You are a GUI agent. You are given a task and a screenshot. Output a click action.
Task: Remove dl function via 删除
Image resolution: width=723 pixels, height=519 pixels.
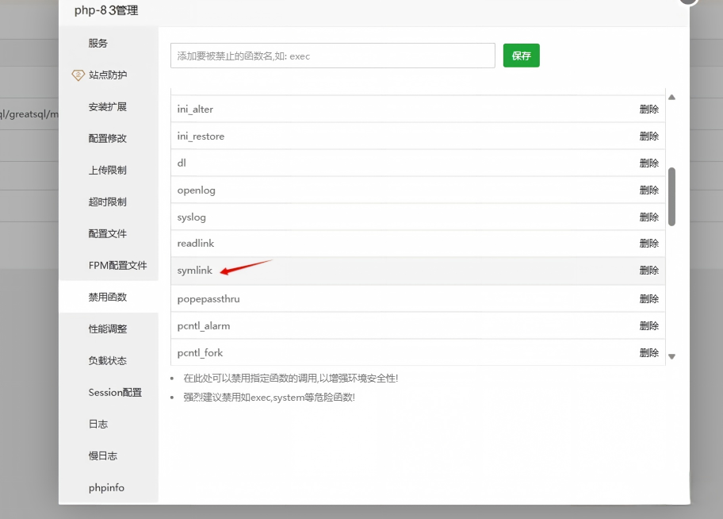(648, 163)
